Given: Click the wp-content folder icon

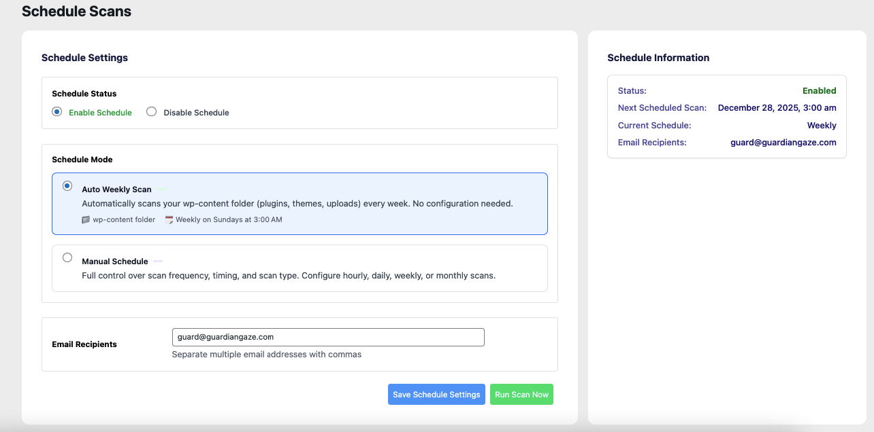Looking at the screenshot, I should click(86, 220).
